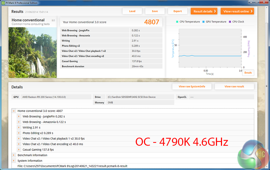Expand the Web Browsing - JunglePin 0.282 s node
This screenshot has width=270, height=170.
[x=19, y=116]
